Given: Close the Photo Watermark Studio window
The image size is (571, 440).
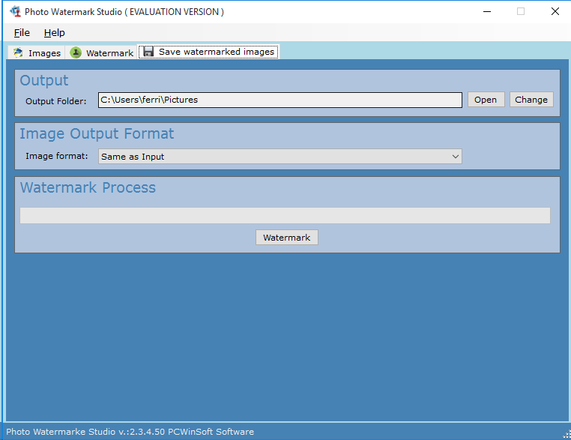Looking at the screenshot, I should [x=555, y=12].
